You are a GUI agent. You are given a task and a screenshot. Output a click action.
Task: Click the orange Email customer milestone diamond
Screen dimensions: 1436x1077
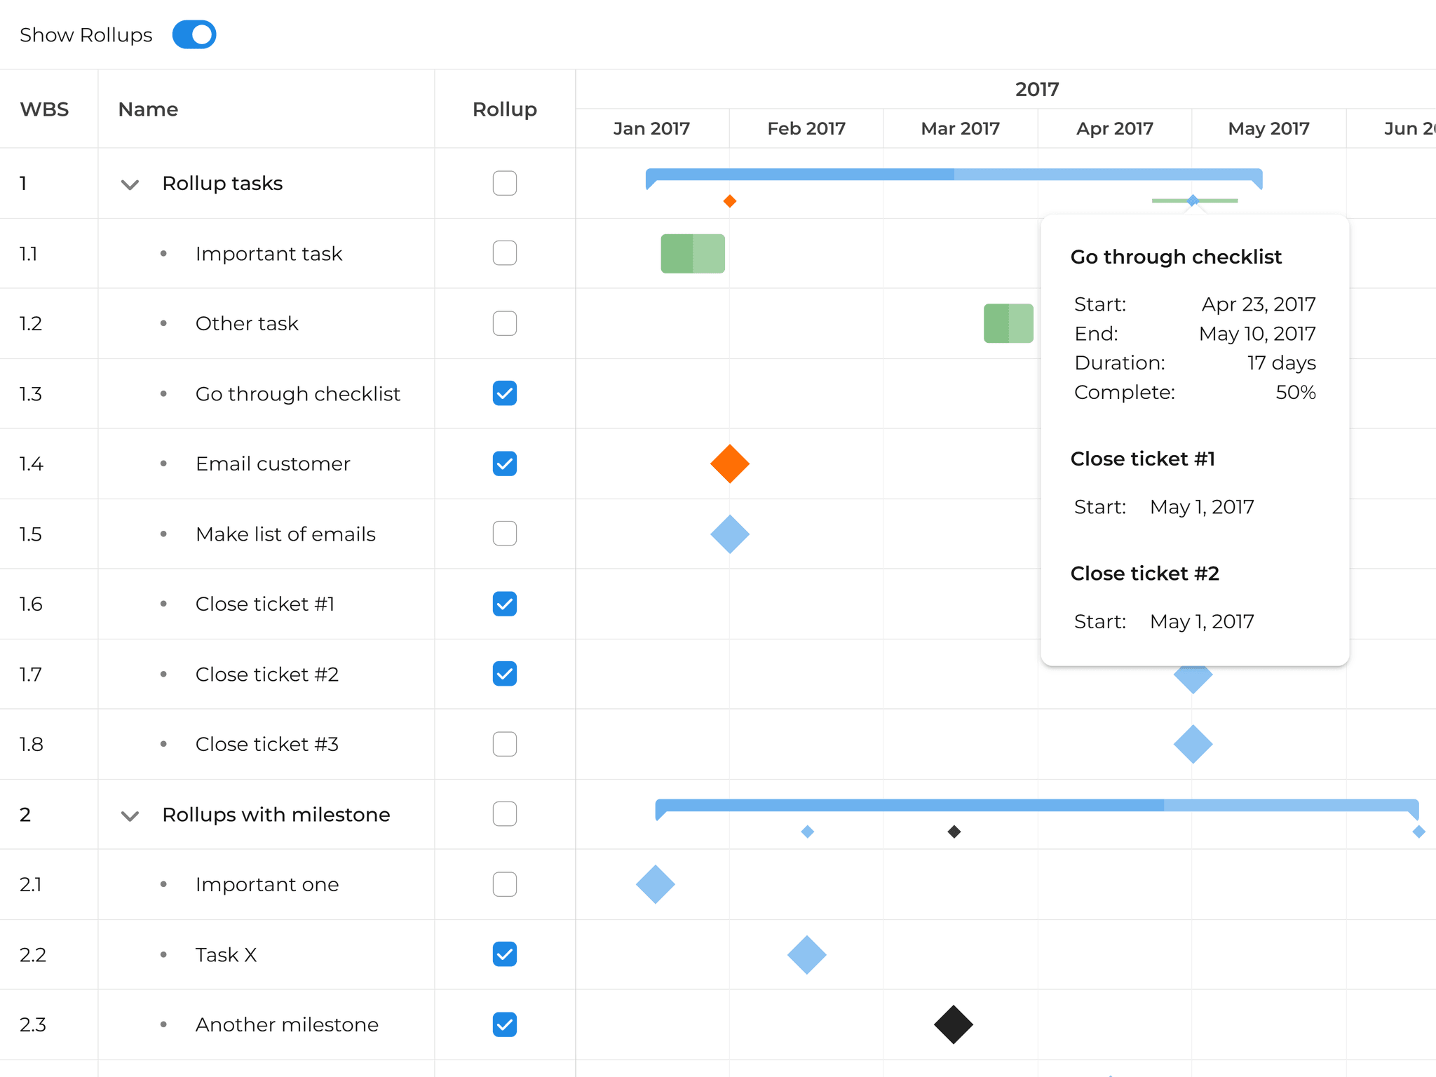click(x=729, y=463)
